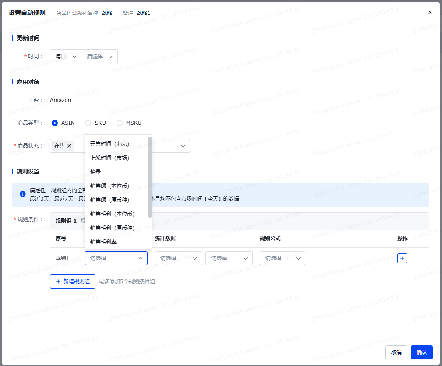Open the rule formula 请选择 dropdown
The width and height of the screenshot is (442, 366).
(282, 258)
